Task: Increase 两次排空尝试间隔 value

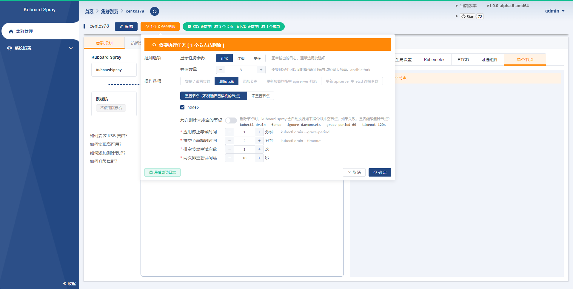Action: 259,158
